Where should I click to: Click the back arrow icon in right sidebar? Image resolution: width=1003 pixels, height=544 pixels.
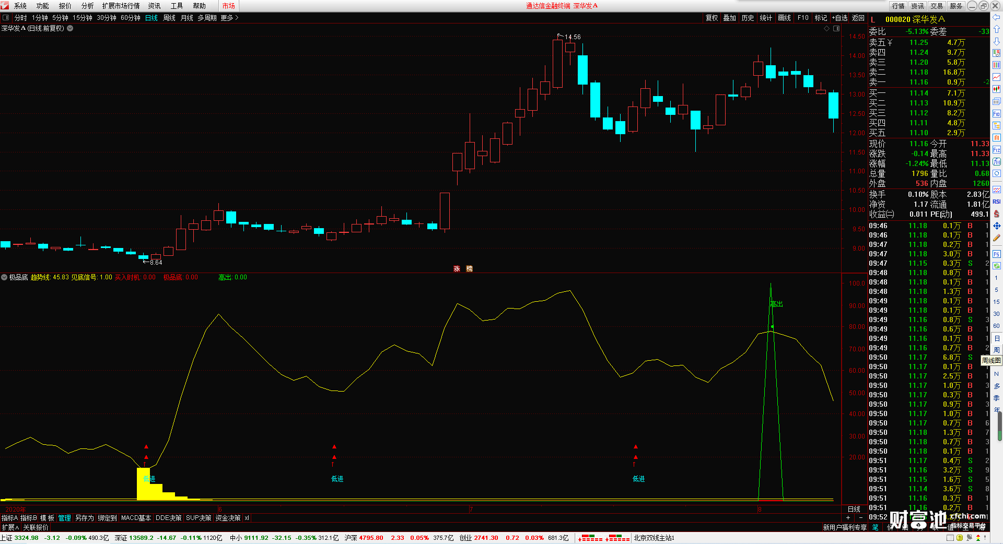[996, 18]
